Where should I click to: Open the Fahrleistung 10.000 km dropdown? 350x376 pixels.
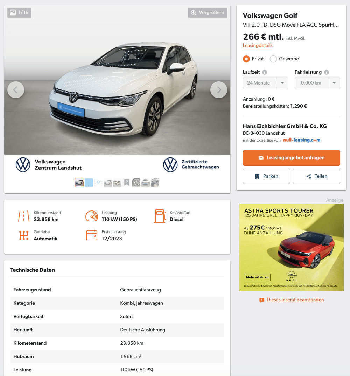tap(317, 83)
